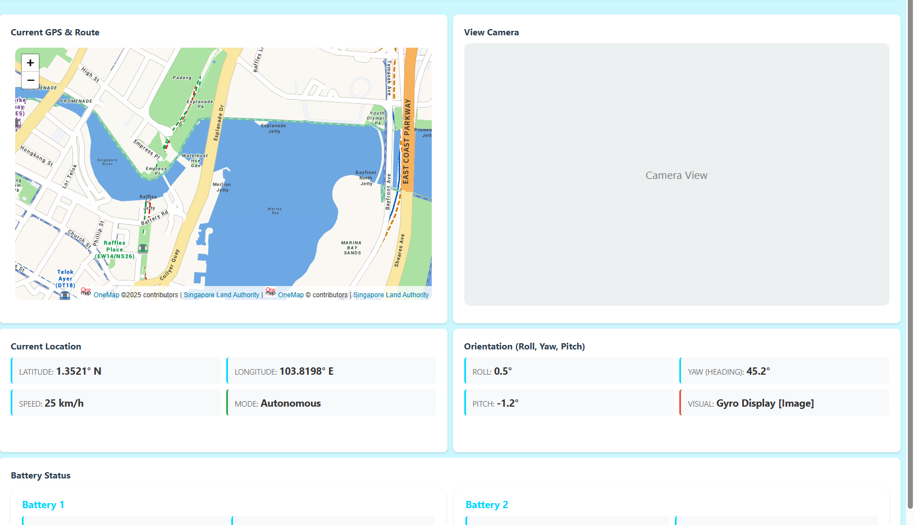Click the first OneMap logo icon

click(x=86, y=292)
